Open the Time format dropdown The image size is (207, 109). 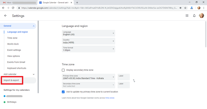click(88, 49)
